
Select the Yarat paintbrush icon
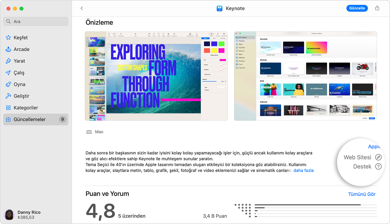(x=8, y=61)
